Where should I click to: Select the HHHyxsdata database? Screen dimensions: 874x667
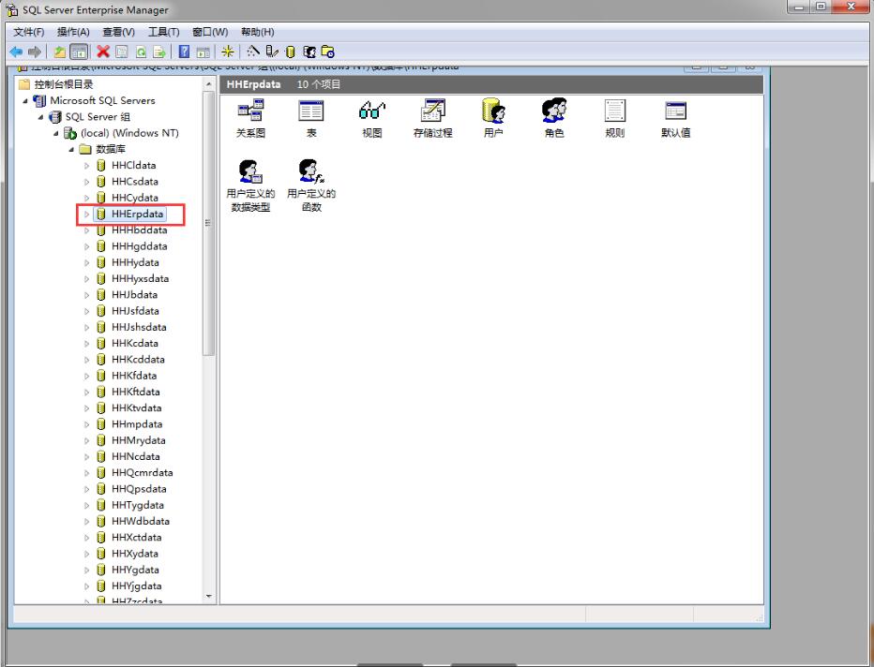pyautogui.click(x=140, y=278)
